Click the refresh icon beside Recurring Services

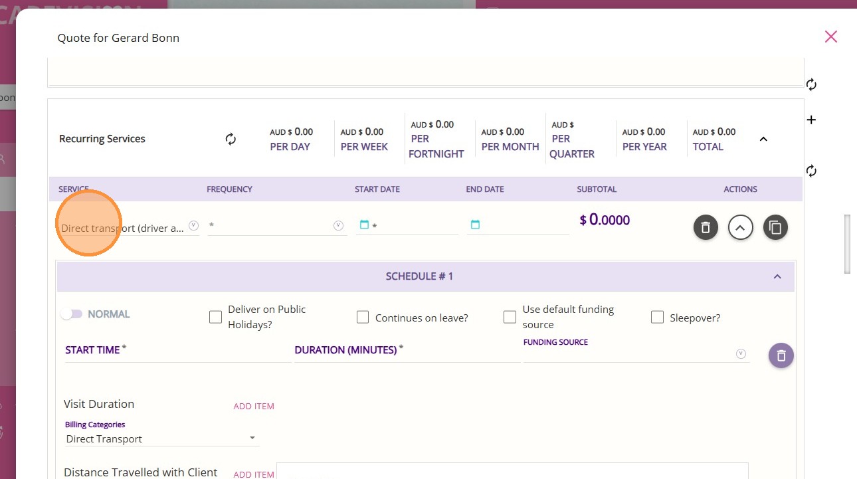[231, 139]
